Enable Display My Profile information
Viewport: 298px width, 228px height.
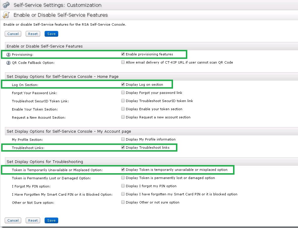pos(123,139)
